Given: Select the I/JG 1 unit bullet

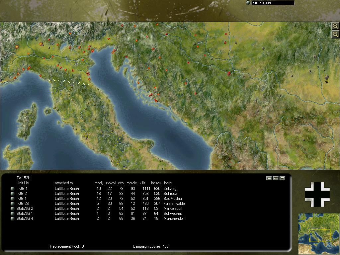Looking at the screenshot, I should tap(13, 199).
